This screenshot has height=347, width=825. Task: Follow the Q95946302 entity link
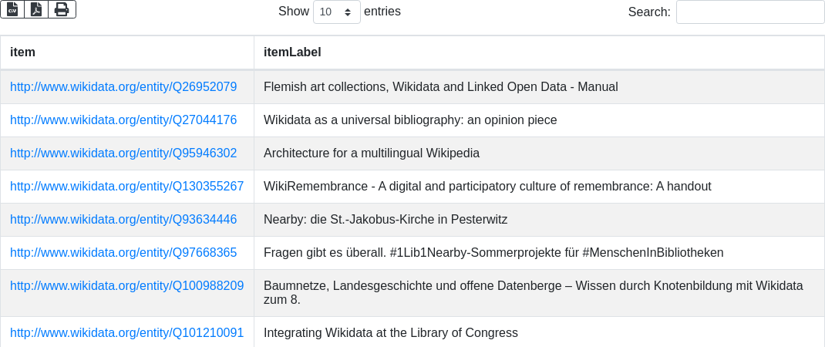point(123,153)
